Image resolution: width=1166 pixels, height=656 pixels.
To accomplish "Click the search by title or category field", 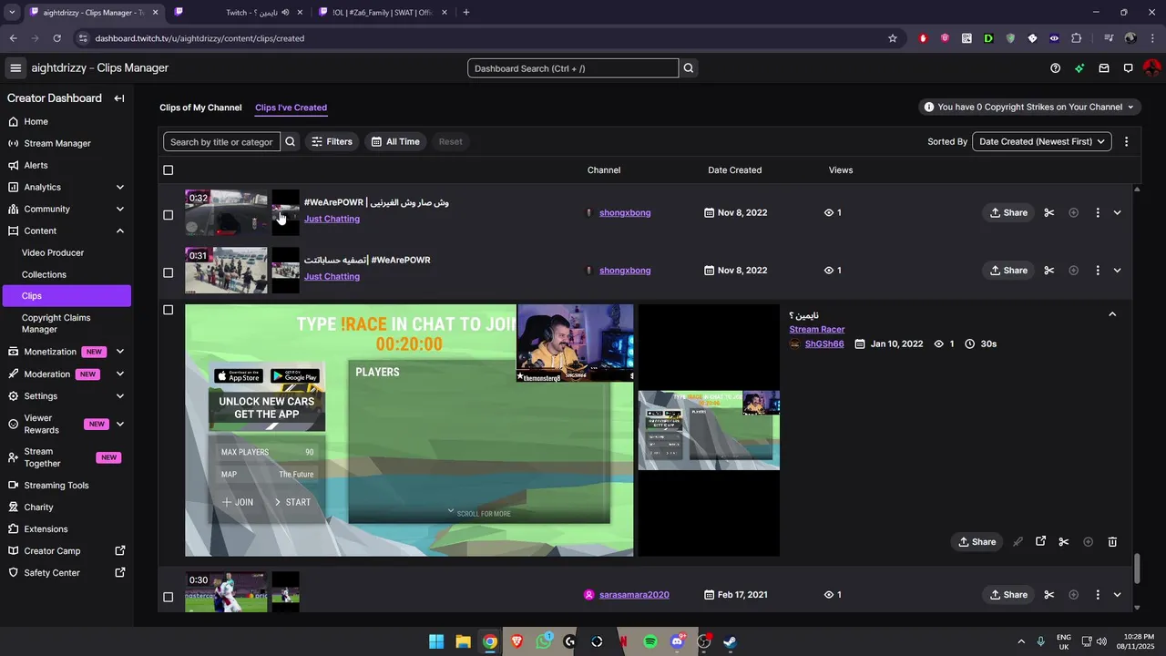I will (x=221, y=141).
